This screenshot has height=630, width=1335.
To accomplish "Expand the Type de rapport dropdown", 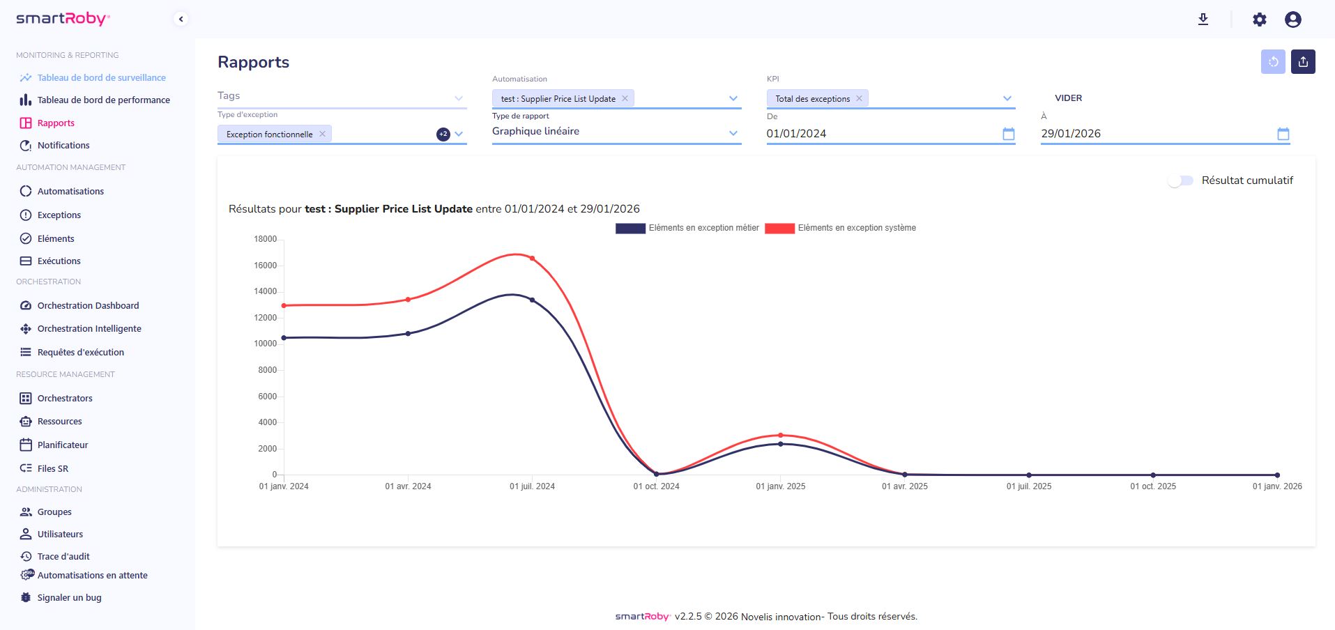I will tap(733, 132).
